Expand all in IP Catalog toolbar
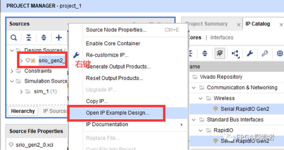 pyautogui.click(x=205, y=53)
